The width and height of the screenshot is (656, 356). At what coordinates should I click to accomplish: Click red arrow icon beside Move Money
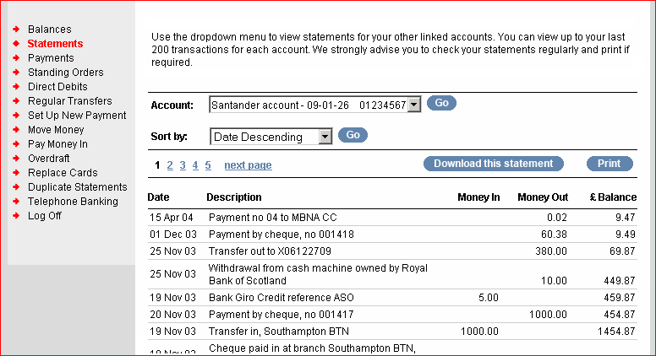pos(16,130)
